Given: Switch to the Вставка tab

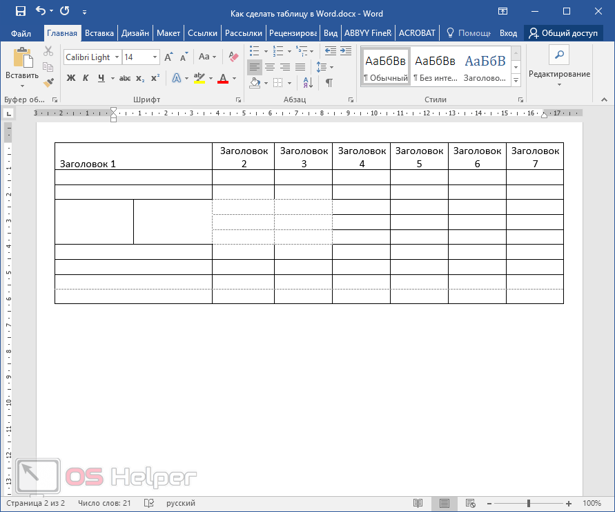Looking at the screenshot, I should click(99, 32).
